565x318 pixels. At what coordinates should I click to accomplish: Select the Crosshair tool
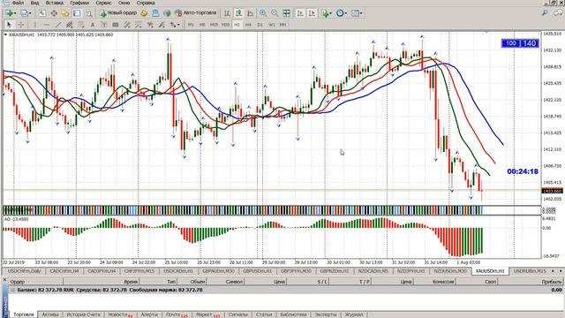pyautogui.click(x=21, y=25)
